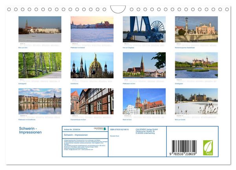Open the birch tree alley Schlossgarten photo
The width and height of the screenshot is (236, 170).
coord(40,65)
